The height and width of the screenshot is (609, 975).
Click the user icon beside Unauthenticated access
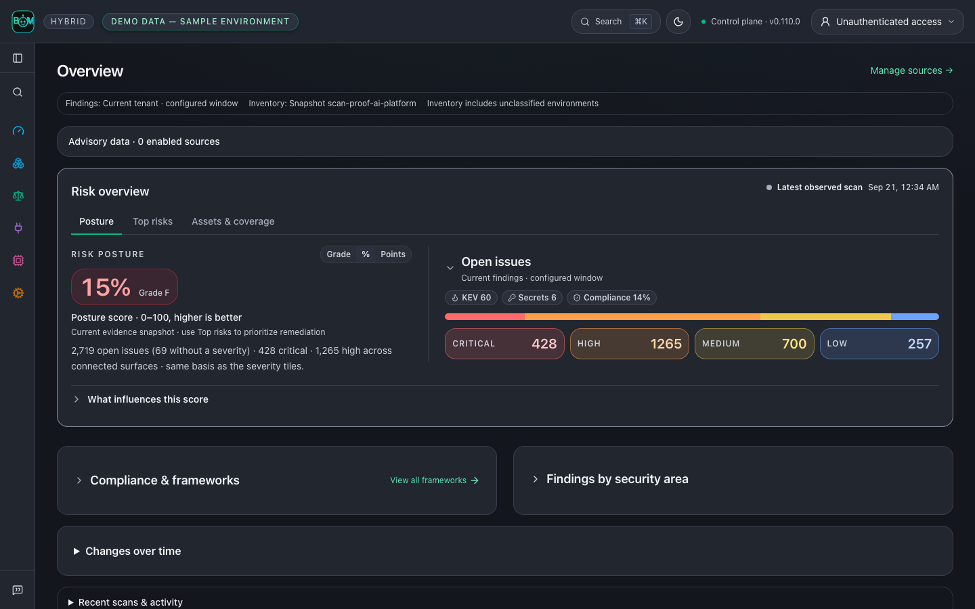point(825,22)
